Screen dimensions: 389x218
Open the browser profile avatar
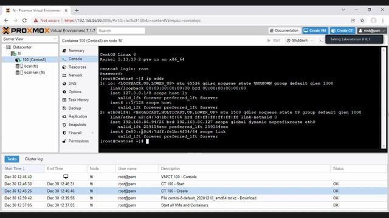click(374, 21)
